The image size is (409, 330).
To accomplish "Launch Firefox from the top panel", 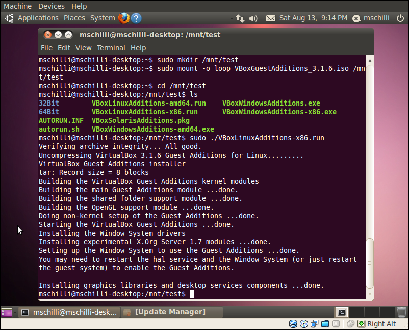I will [x=124, y=18].
